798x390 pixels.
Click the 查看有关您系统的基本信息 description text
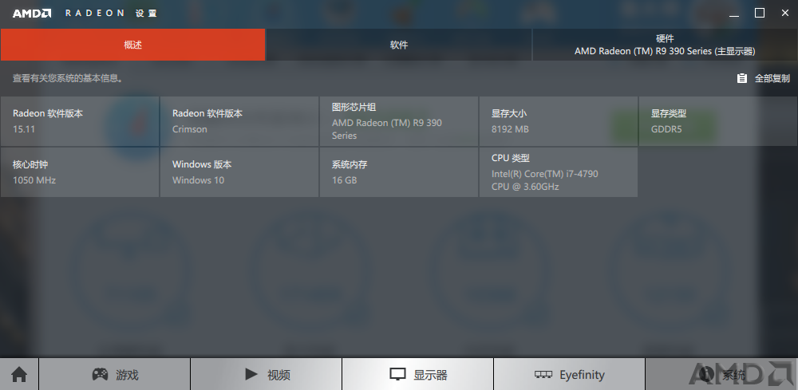(x=68, y=78)
